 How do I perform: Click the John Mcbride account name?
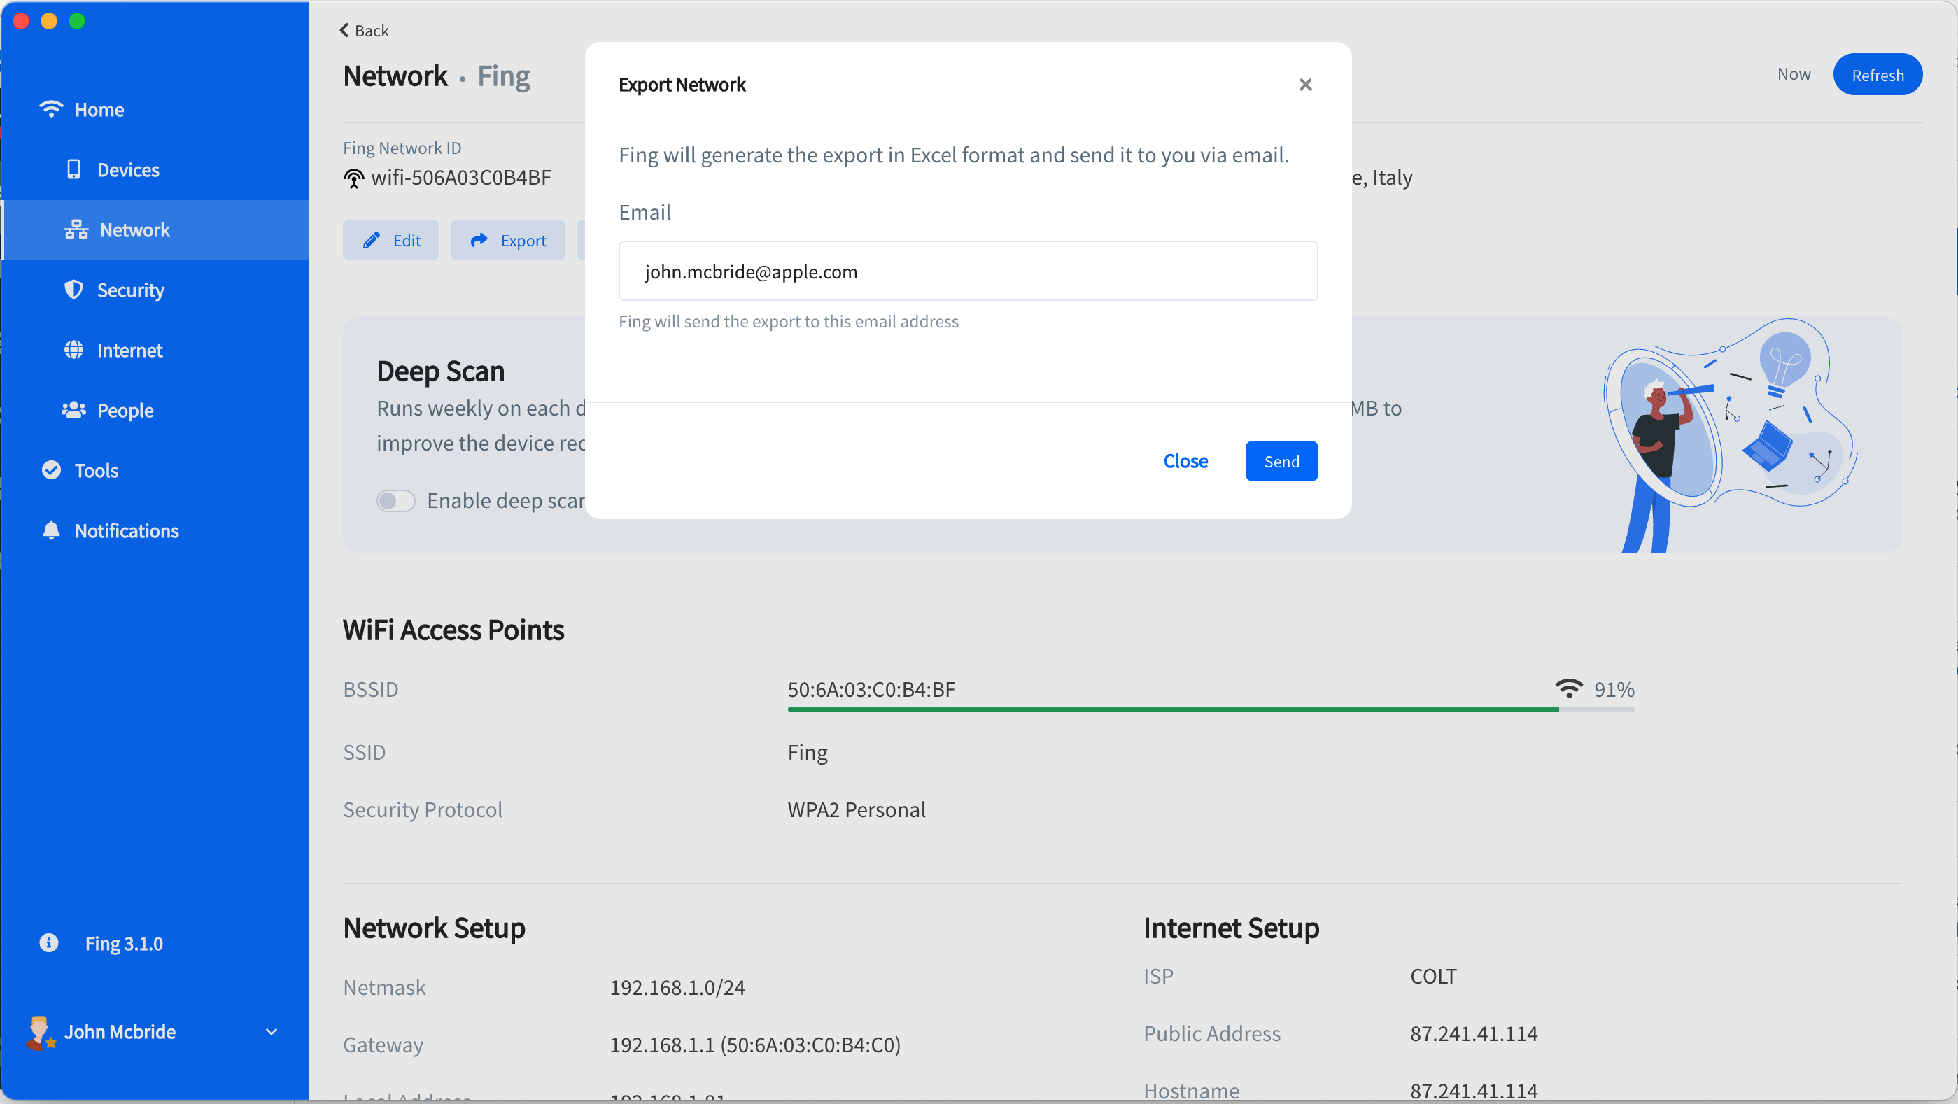[x=120, y=1032]
